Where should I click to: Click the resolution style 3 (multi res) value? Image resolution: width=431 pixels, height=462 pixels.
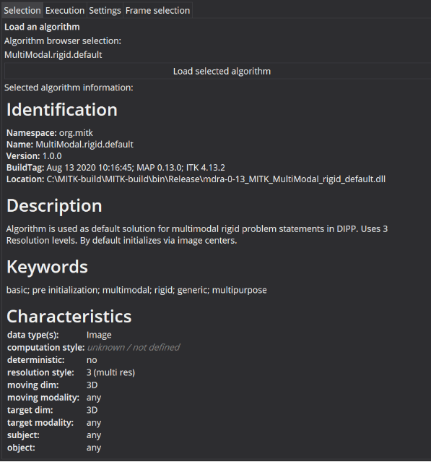coord(110,372)
